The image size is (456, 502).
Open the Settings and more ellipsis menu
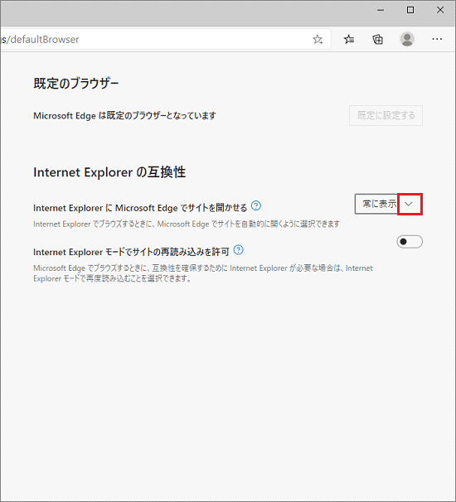click(437, 39)
